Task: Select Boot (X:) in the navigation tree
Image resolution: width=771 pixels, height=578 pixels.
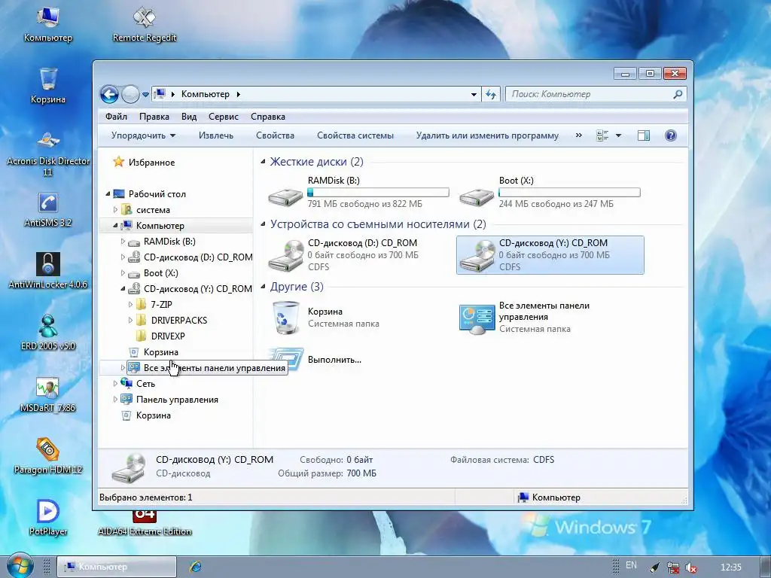Action: pyautogui.click(x=161, y=273)
